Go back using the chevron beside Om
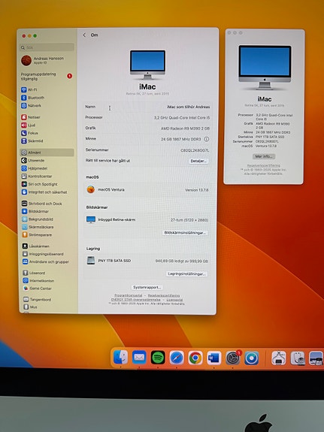The image size is (324, 432). point(84,35)
